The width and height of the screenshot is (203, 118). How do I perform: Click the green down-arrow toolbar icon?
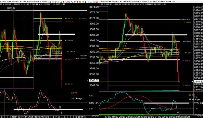[x=56, y=2]
